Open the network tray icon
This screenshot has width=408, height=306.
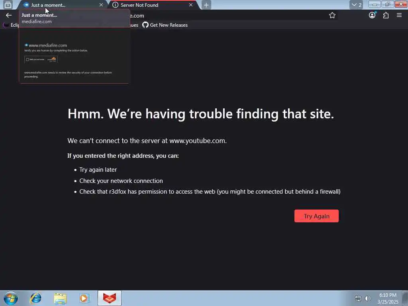tap(358, 299)
